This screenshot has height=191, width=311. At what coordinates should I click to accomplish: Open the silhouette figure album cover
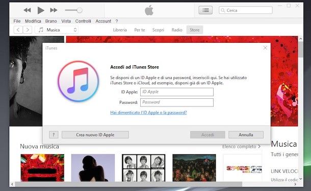point(93,168)
